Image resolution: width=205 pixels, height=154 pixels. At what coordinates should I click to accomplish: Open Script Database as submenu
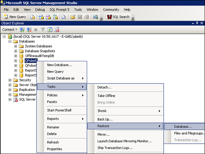click(61, 78)
